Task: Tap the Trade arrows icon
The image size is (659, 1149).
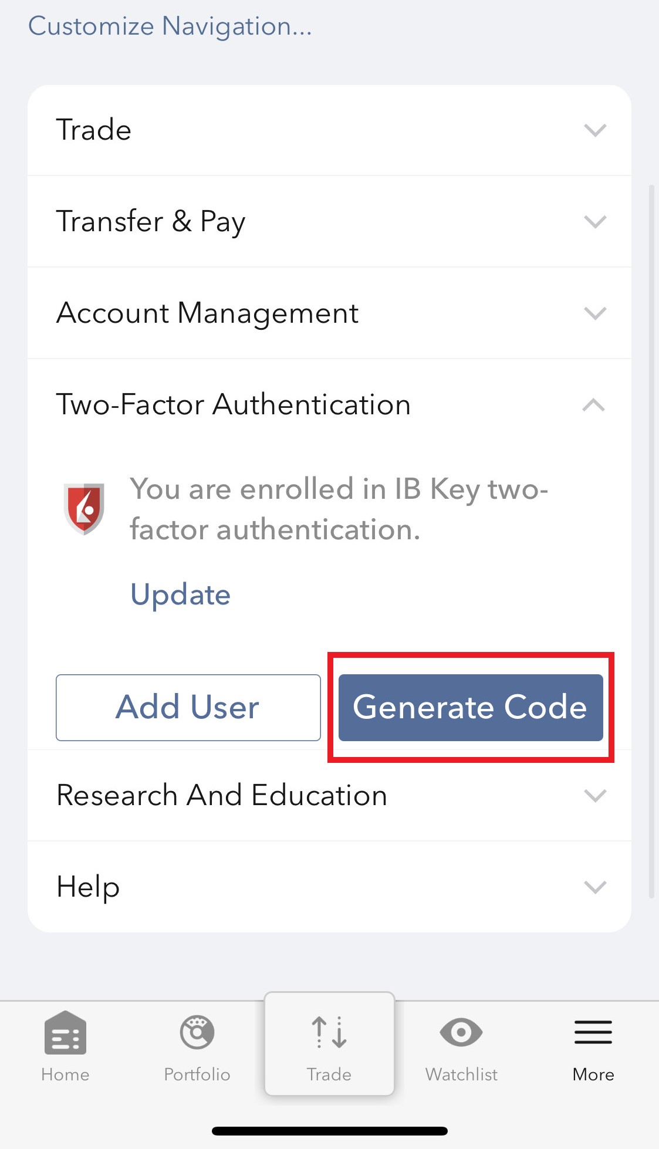Action: pos(329,1032)
